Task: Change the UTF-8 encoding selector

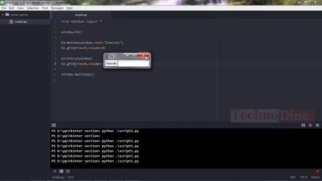Action: [x=303, y=177]
